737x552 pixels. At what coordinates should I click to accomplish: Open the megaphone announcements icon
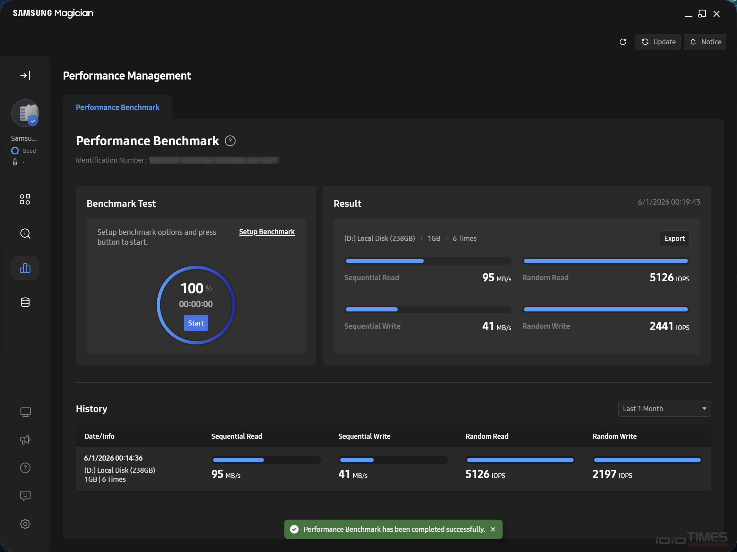(25, 440)
